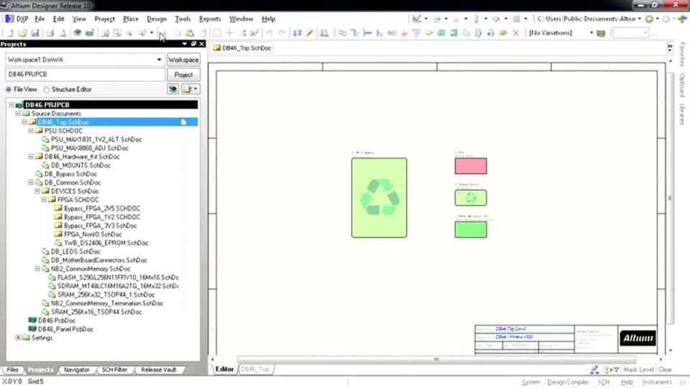Viewport: 690px width, 388px height.
Task: Click the Mask Level button
Action: click(638, 370)
